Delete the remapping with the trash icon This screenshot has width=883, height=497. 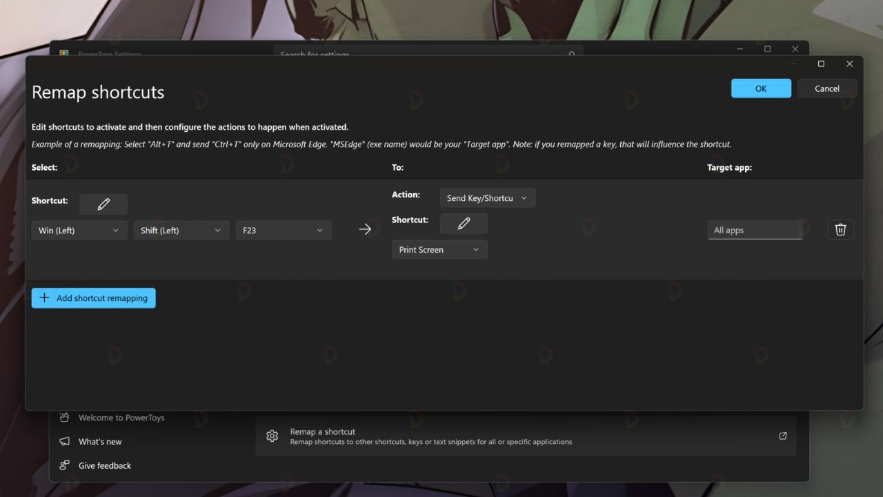pyautogui.click(x=840, y=230)
